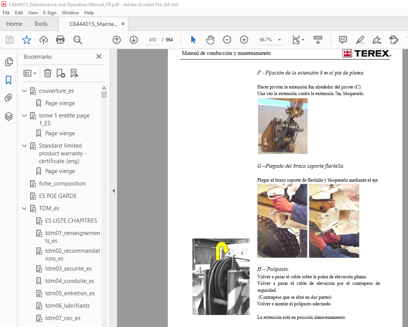Open ES LISTE CHAPITRES bookmark
The height and width of the screenshot is (327, 408).
click(71, 221)
